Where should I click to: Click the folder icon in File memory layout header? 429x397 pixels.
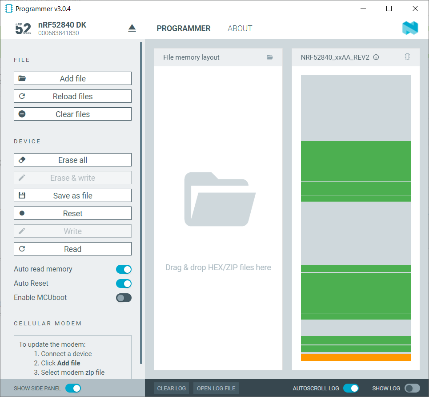270,57
